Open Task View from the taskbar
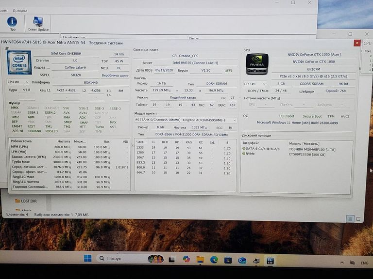 tap(172, 260)
